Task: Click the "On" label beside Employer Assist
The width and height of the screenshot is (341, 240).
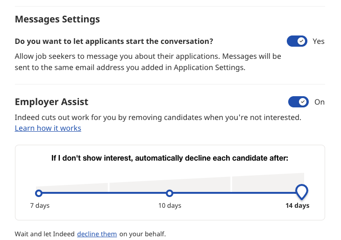Action: [x=320, y=102]
